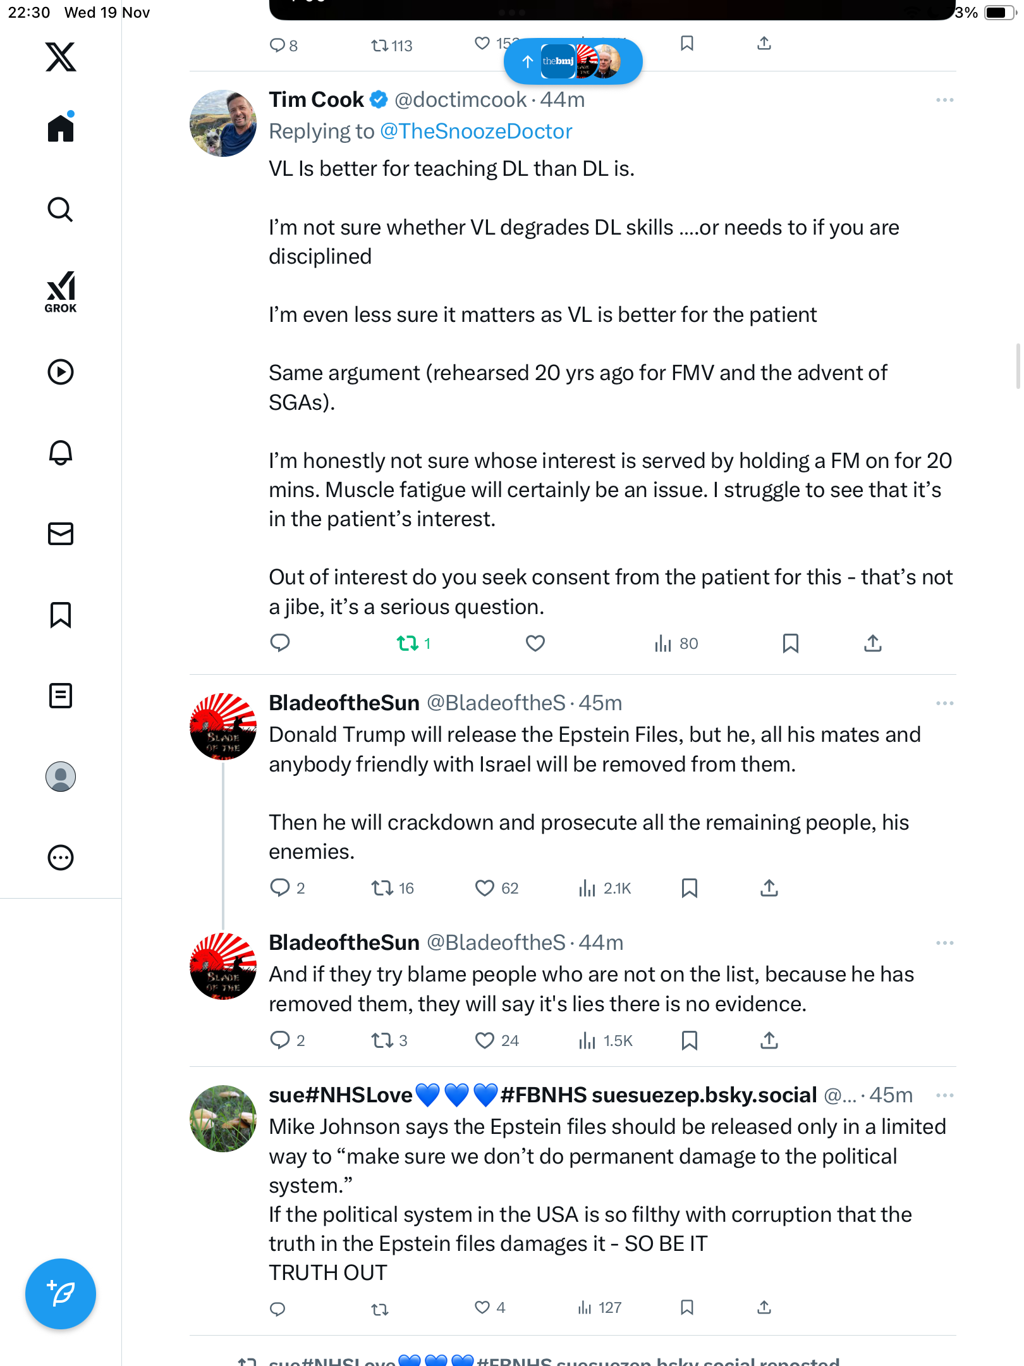Image resolution: width=1024 pixels, height=1366 pixels.
Task: Share BladeoftheSun's second post
Action: 769,1040
